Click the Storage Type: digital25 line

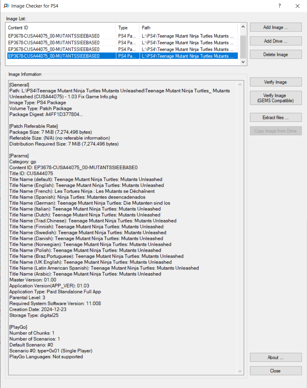(34, 315)
